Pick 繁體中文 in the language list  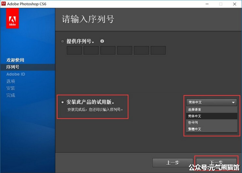pos(212,129)
